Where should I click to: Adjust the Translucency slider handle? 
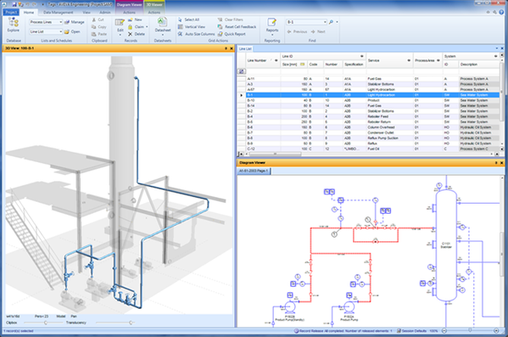pyautogui.click(x=131, y=323)
